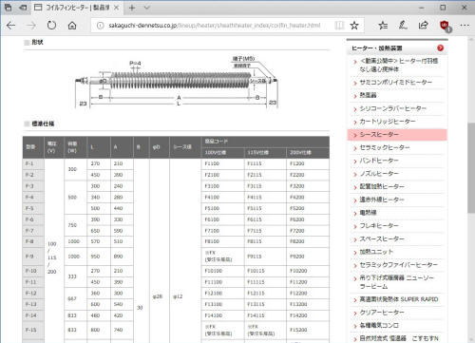This screenshot has width=475, height=343.
Task: Open the 遠赤外線ヒーター sidebar item
Action: coord(382,200)
